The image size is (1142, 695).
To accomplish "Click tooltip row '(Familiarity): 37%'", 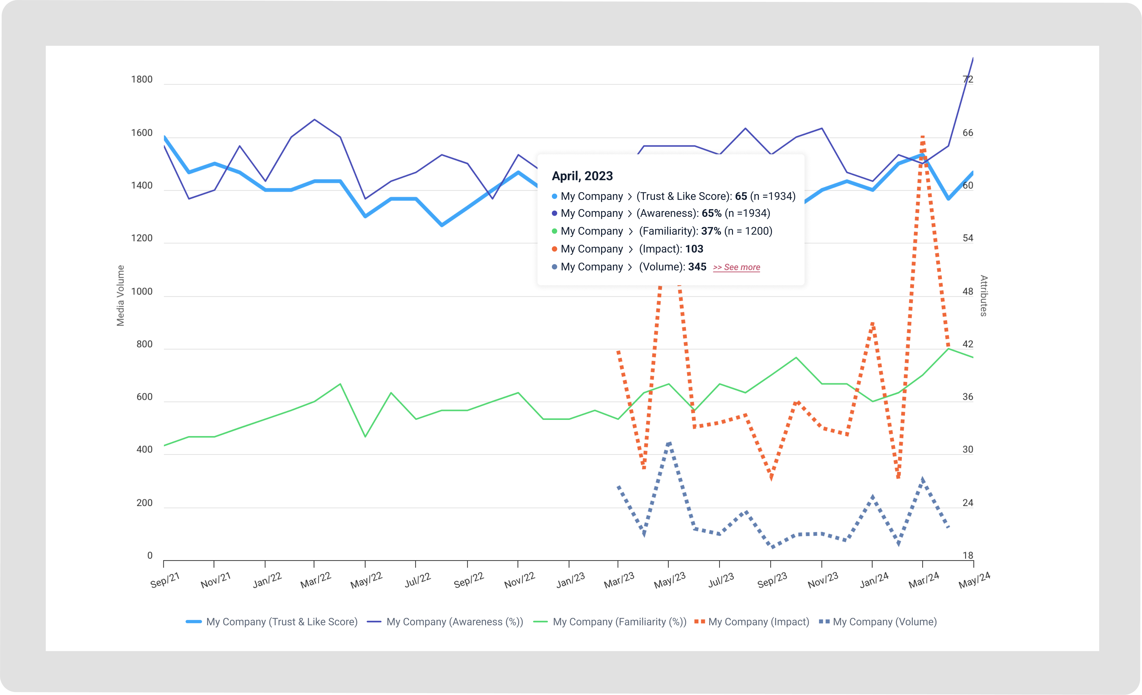I will 662,231.
